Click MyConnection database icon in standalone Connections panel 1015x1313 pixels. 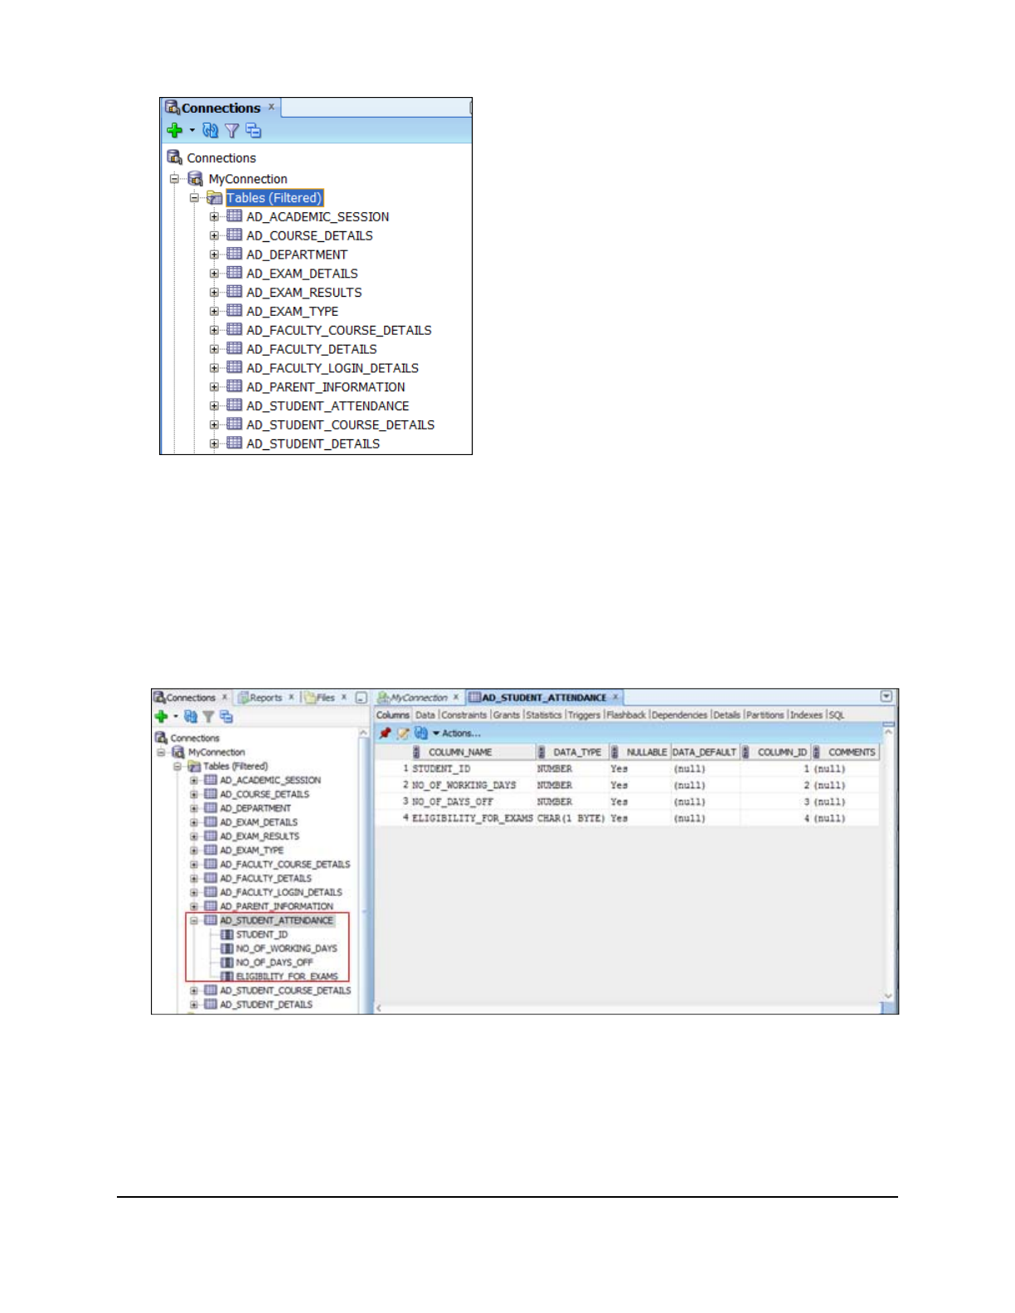coord(196,179)
